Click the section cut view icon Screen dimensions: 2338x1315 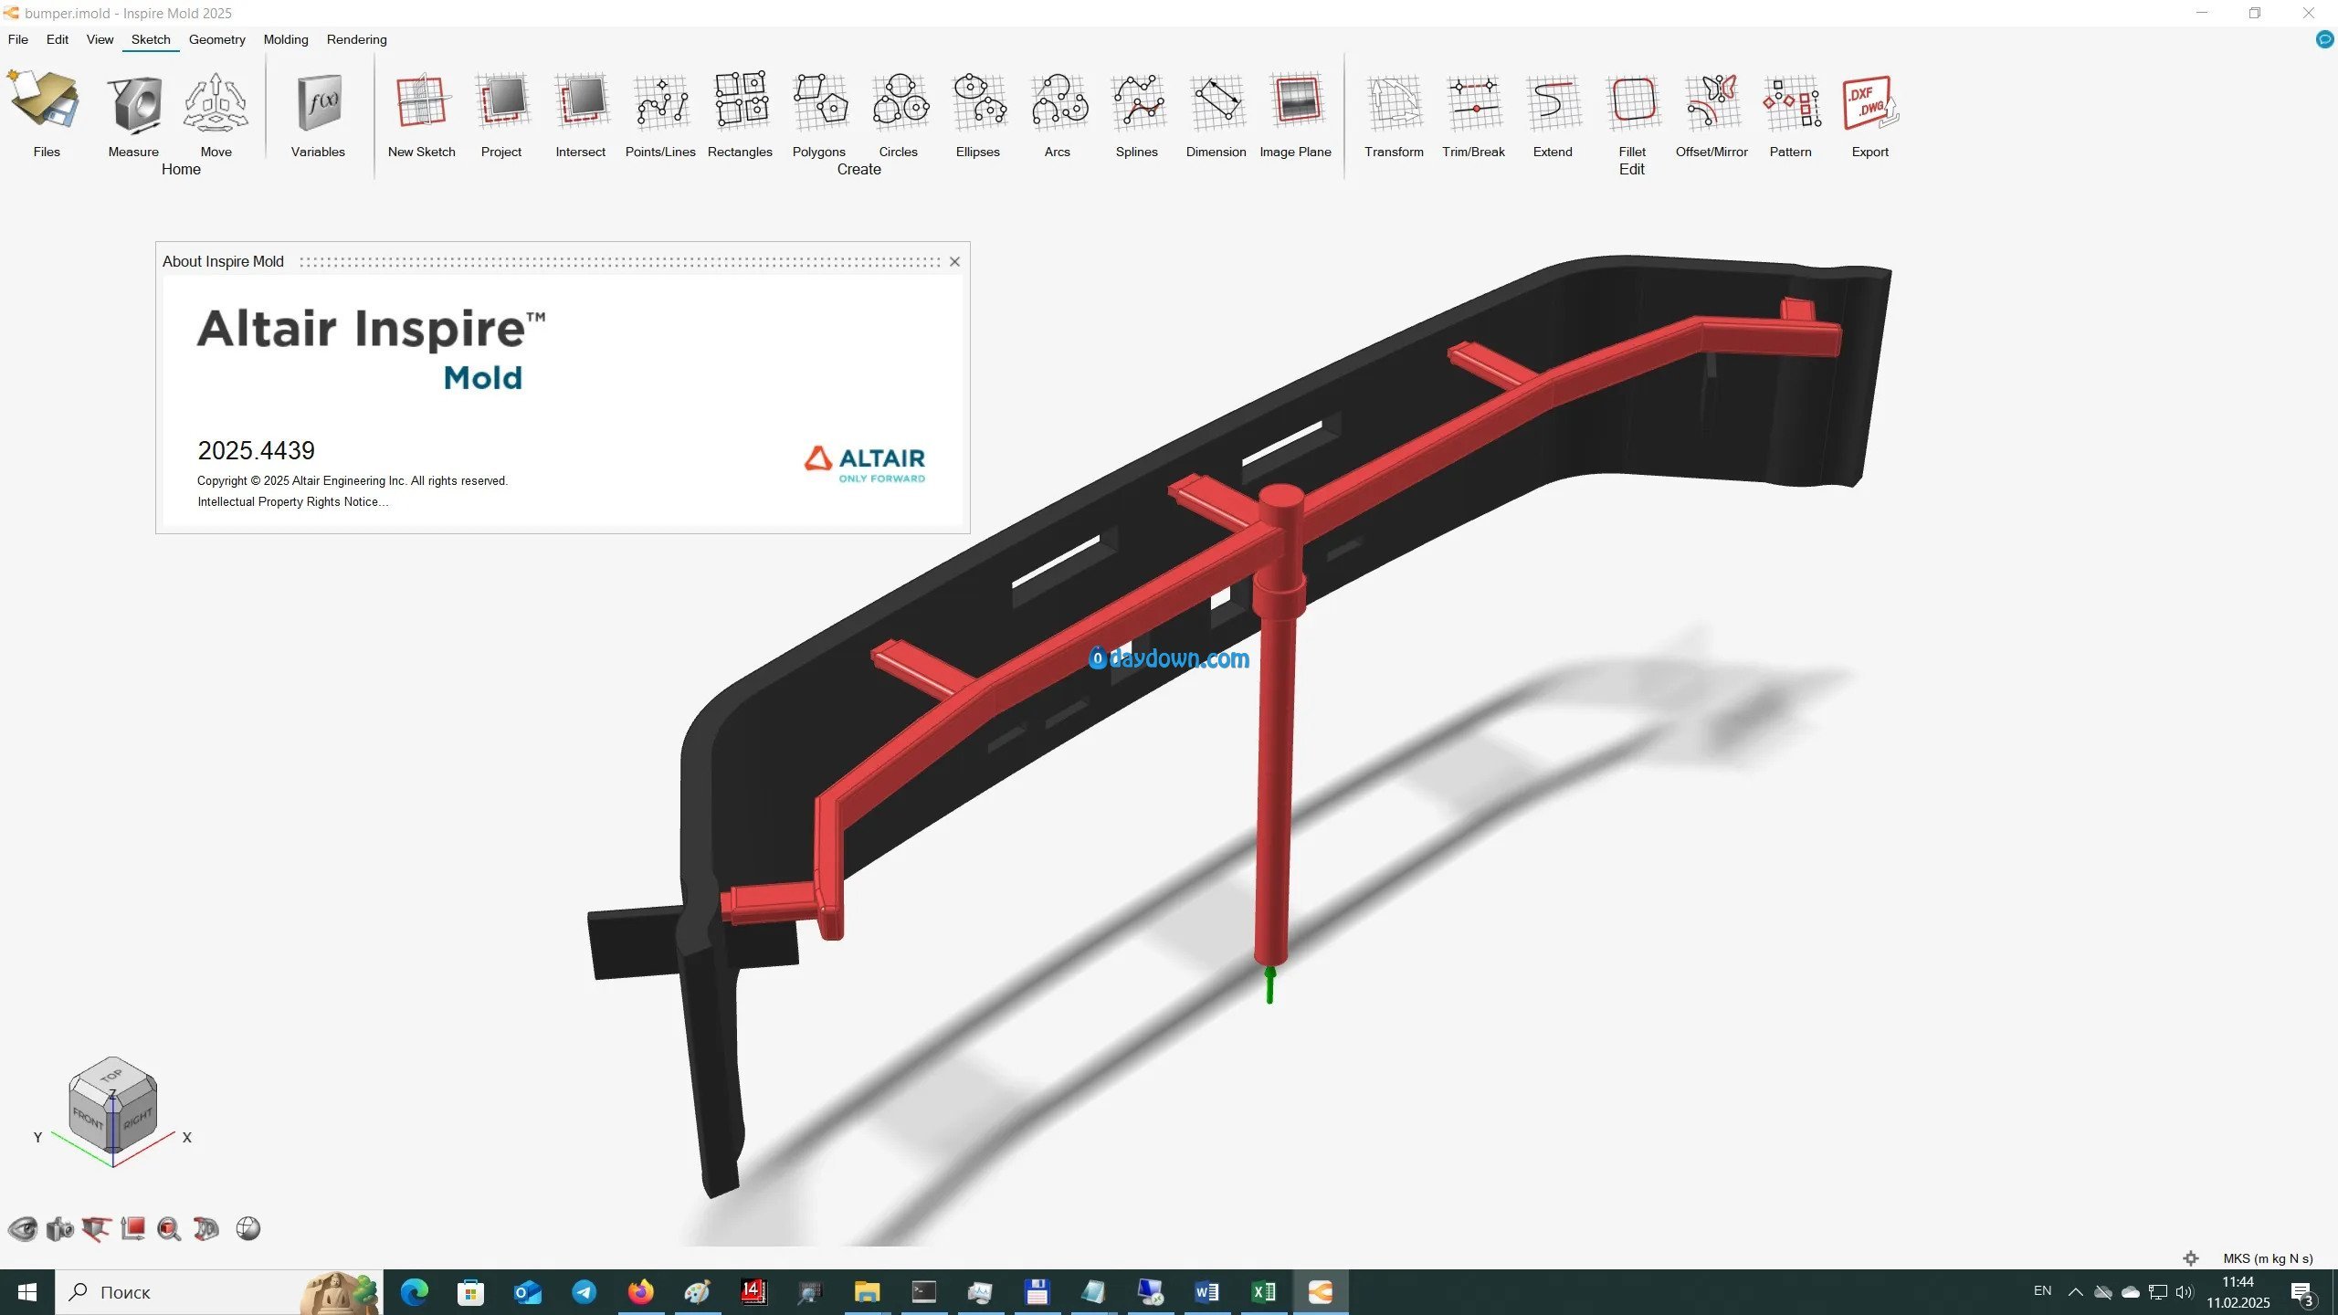coord(96,1229)
